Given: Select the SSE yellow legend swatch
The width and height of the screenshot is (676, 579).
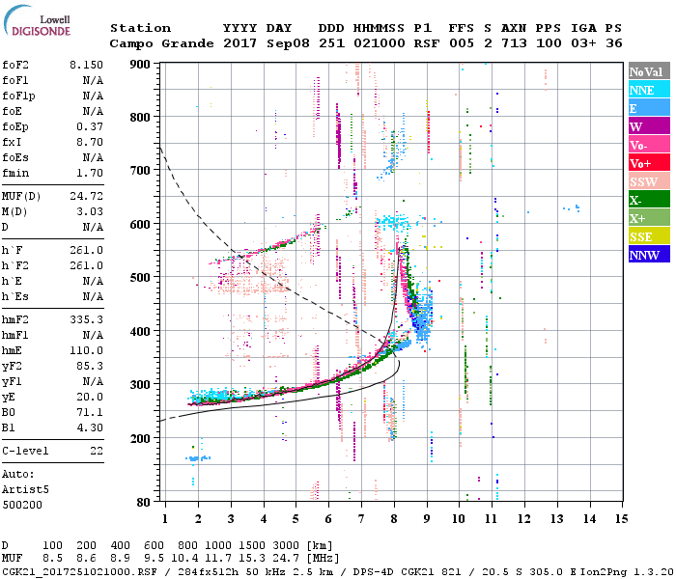Looking at the screenshot, I should (649, 236).
